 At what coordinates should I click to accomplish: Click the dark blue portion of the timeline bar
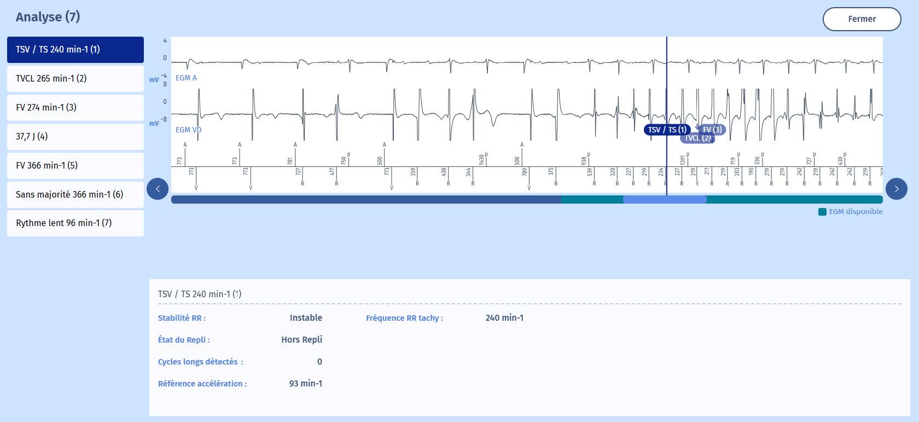(x=365, y=200)
